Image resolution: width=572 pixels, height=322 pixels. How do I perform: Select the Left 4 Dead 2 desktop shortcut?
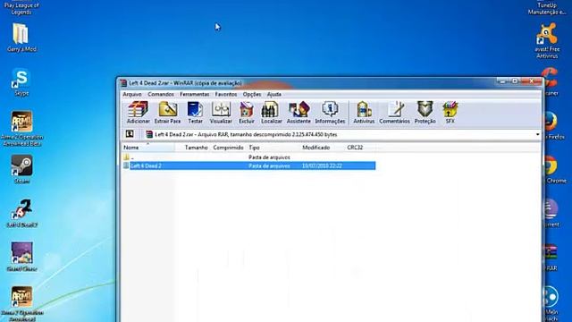[21, 214]
